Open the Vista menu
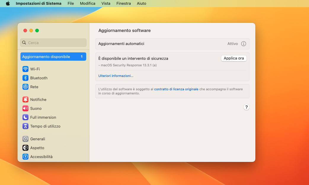309x185 pixels. [x=106, y=3]
